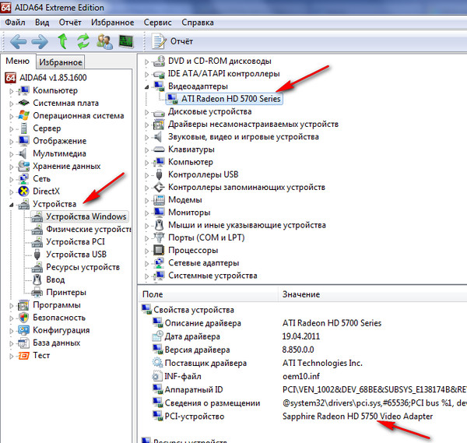The width and height of the screenshot is (467, 443).
Task: Expand the Дисковые устройства node
Action: [146, 112]
